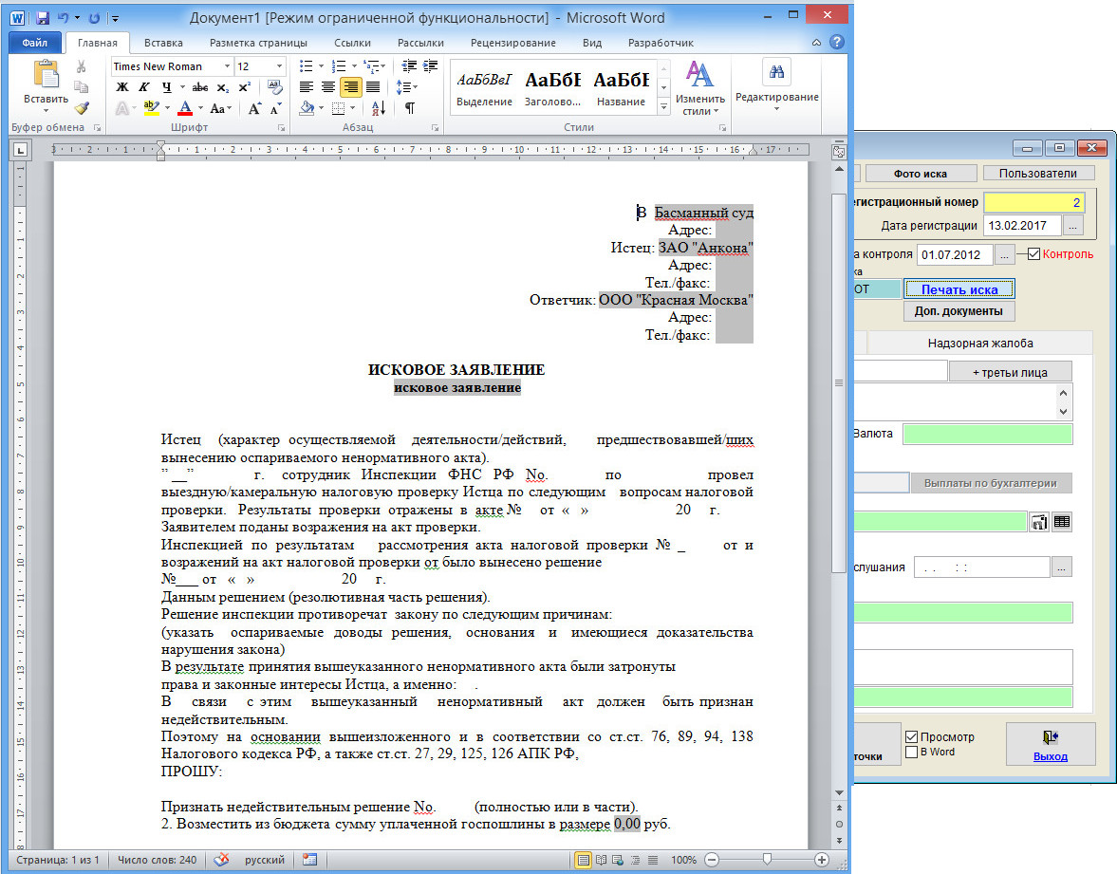Open the font color dropdown arrow
This screenshot has width=1117, height=874.
pyautogui.click(x=201, y=108)
